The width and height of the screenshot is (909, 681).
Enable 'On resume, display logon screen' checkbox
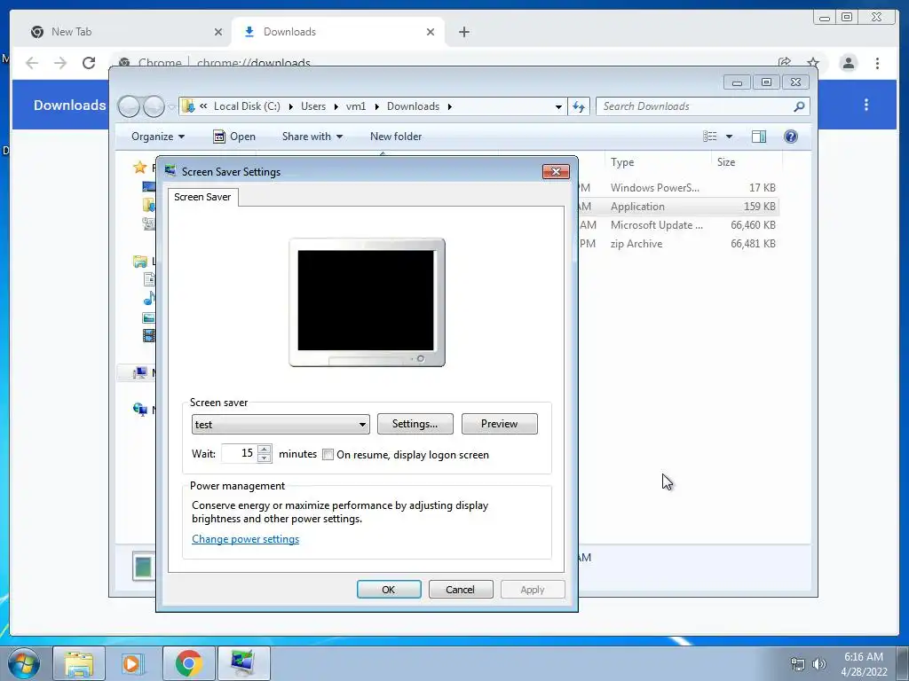tap(328, 455)
